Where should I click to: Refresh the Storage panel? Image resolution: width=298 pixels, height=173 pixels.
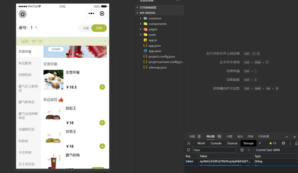188,150
